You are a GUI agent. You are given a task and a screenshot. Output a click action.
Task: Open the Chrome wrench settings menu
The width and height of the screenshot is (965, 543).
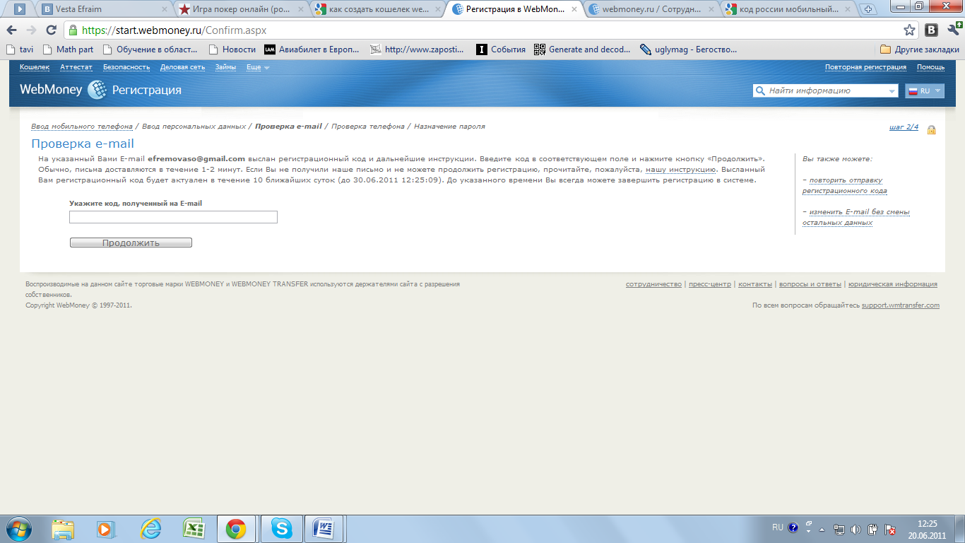[x=953, y=30]
